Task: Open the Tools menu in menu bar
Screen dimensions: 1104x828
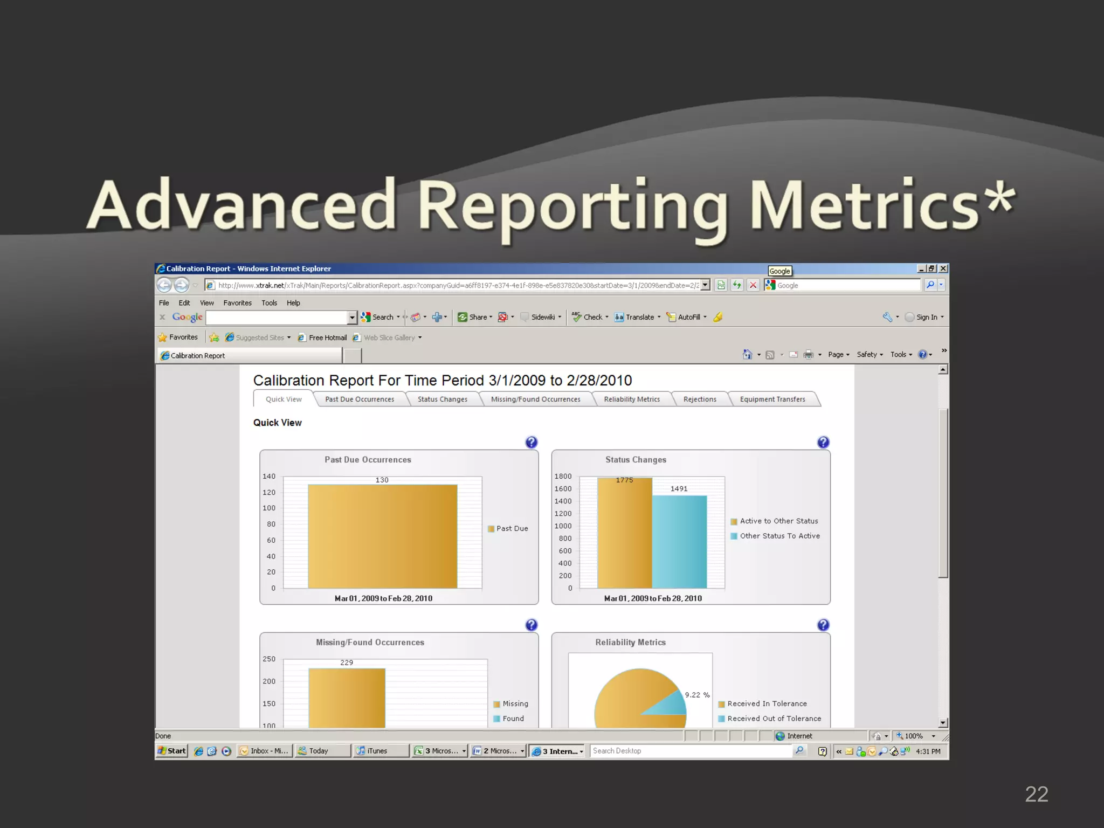Action: [269, 303]
